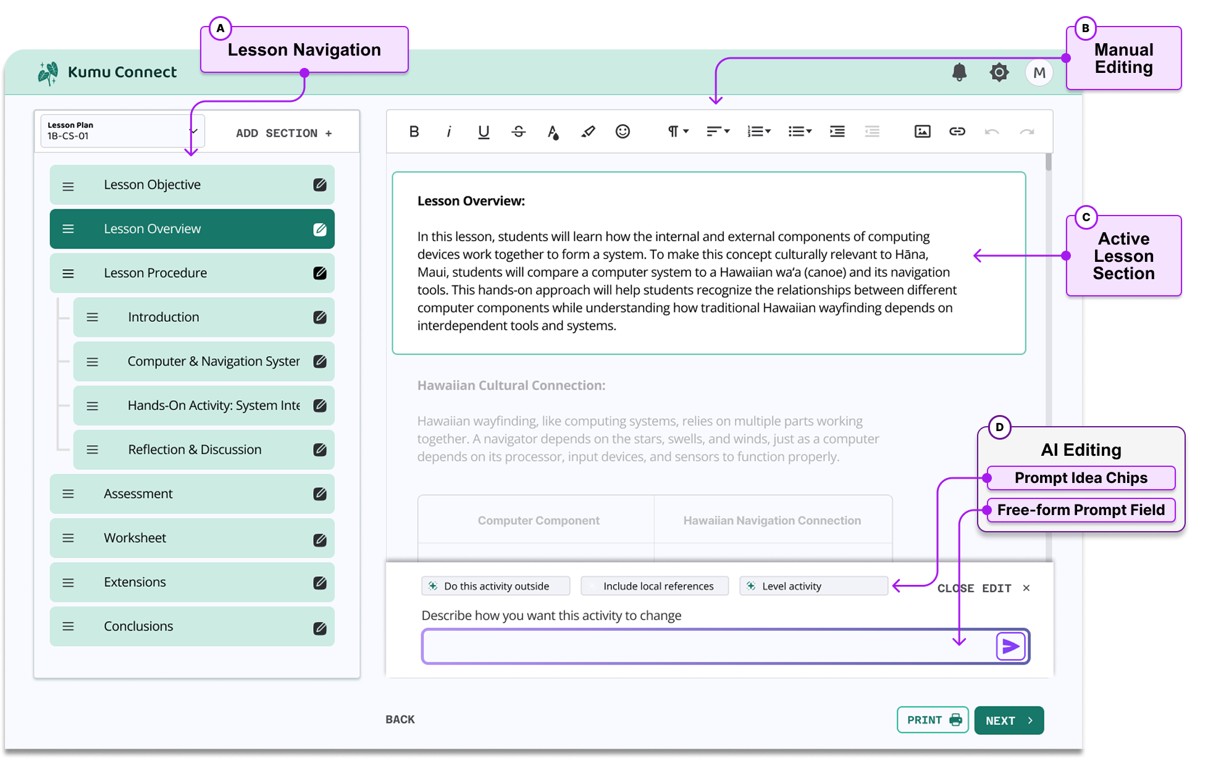Select Lesson Overview section

(192, 229)
